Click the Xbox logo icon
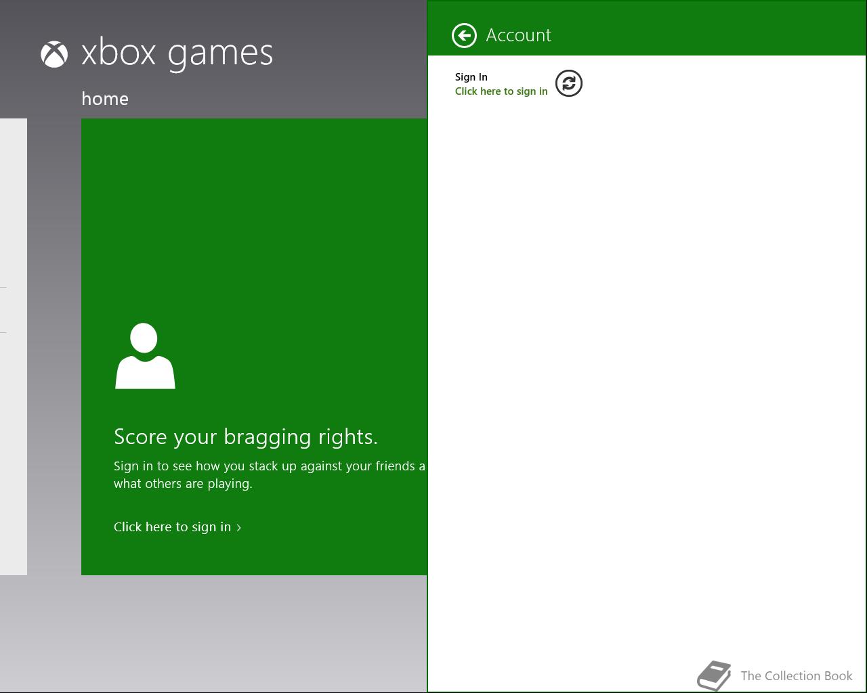This screenshot has height=693, width=867. (x=54, y=54)
